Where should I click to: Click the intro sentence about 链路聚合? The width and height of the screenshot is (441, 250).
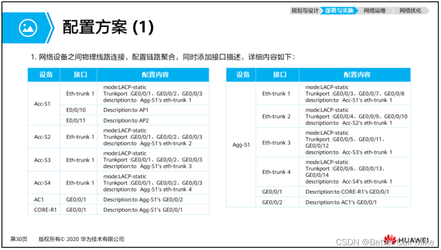[x=163, y=57]
